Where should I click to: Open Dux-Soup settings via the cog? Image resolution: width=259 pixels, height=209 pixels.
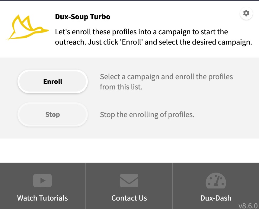pyautogui.click(x=246, y=13)
